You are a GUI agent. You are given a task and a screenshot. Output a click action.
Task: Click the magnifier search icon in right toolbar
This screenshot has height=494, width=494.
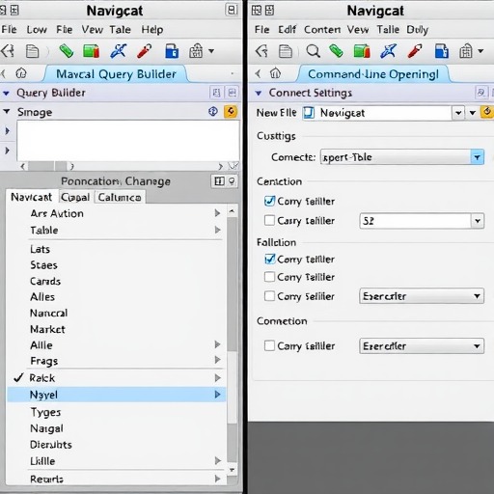click(x=313, y=51)
